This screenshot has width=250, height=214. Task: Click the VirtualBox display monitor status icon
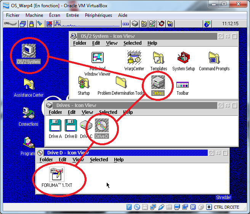177,207
